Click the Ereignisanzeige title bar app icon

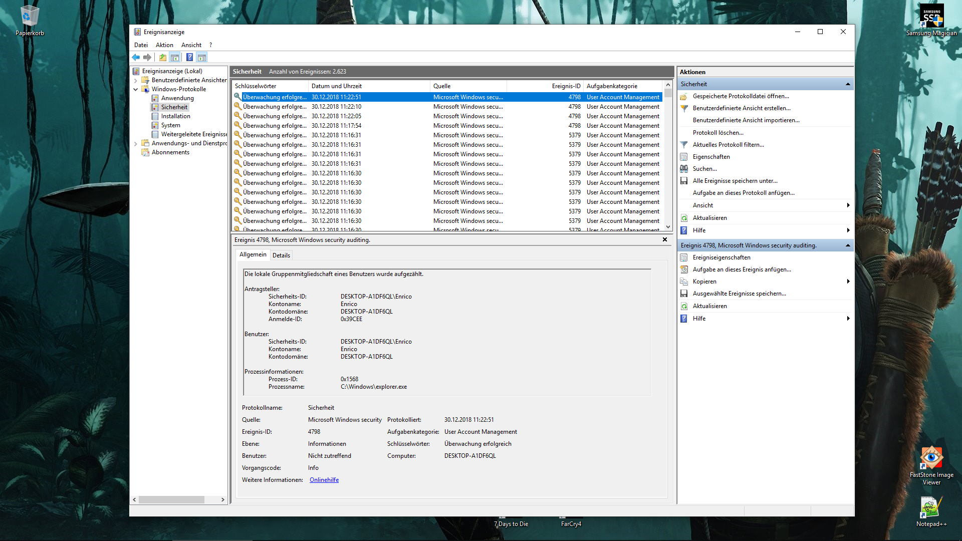pyautogui.click(x=137, y=32)
